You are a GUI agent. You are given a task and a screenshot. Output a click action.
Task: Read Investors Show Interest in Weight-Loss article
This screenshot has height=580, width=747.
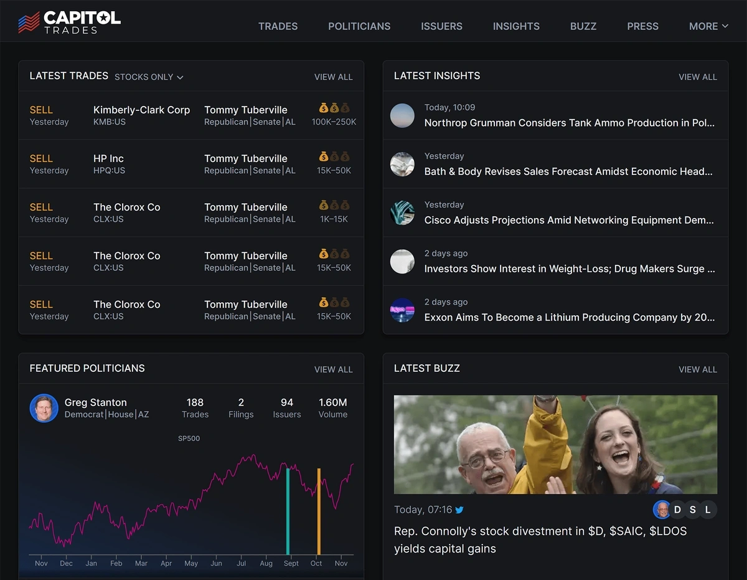(x=570, y=269)
